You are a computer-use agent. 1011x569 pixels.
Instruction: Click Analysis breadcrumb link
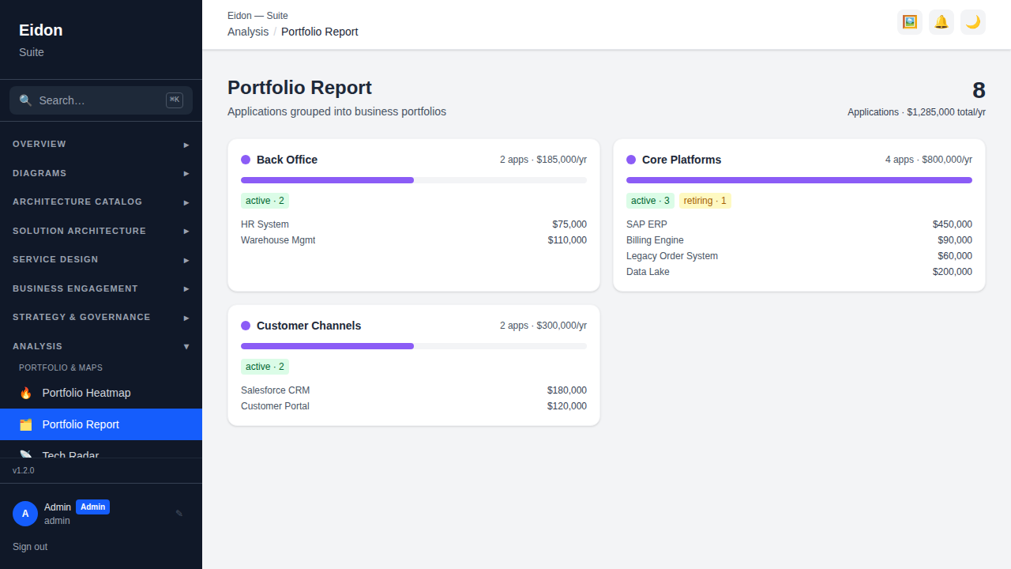pos(248,32)
